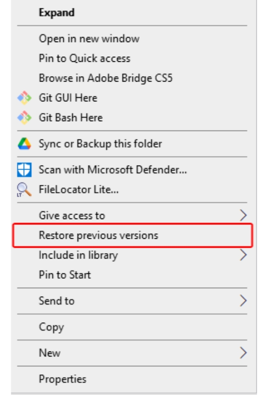Choose the Copy menu item
This screenshot has width=260, height=395.
132,327
